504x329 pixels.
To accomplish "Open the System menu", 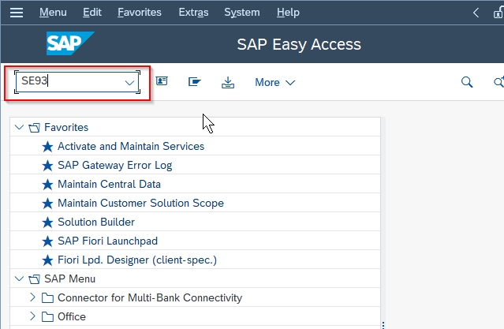I will (x=242, y=12).
